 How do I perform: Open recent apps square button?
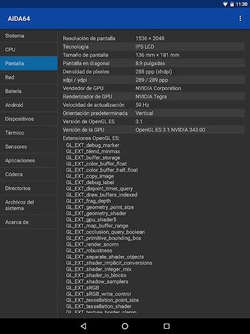click(167, 326)
